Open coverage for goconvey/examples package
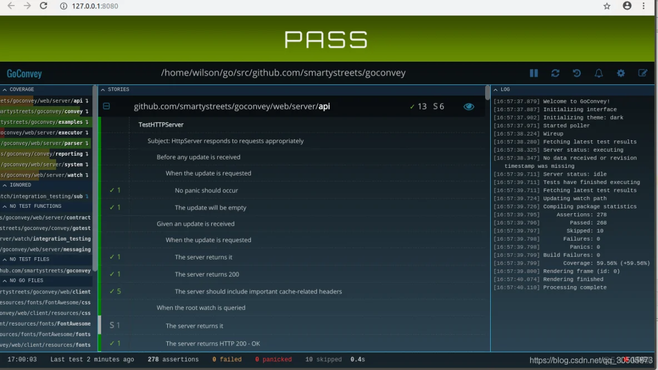The height and width of the screenshot is (370, 658). (46, 122)
